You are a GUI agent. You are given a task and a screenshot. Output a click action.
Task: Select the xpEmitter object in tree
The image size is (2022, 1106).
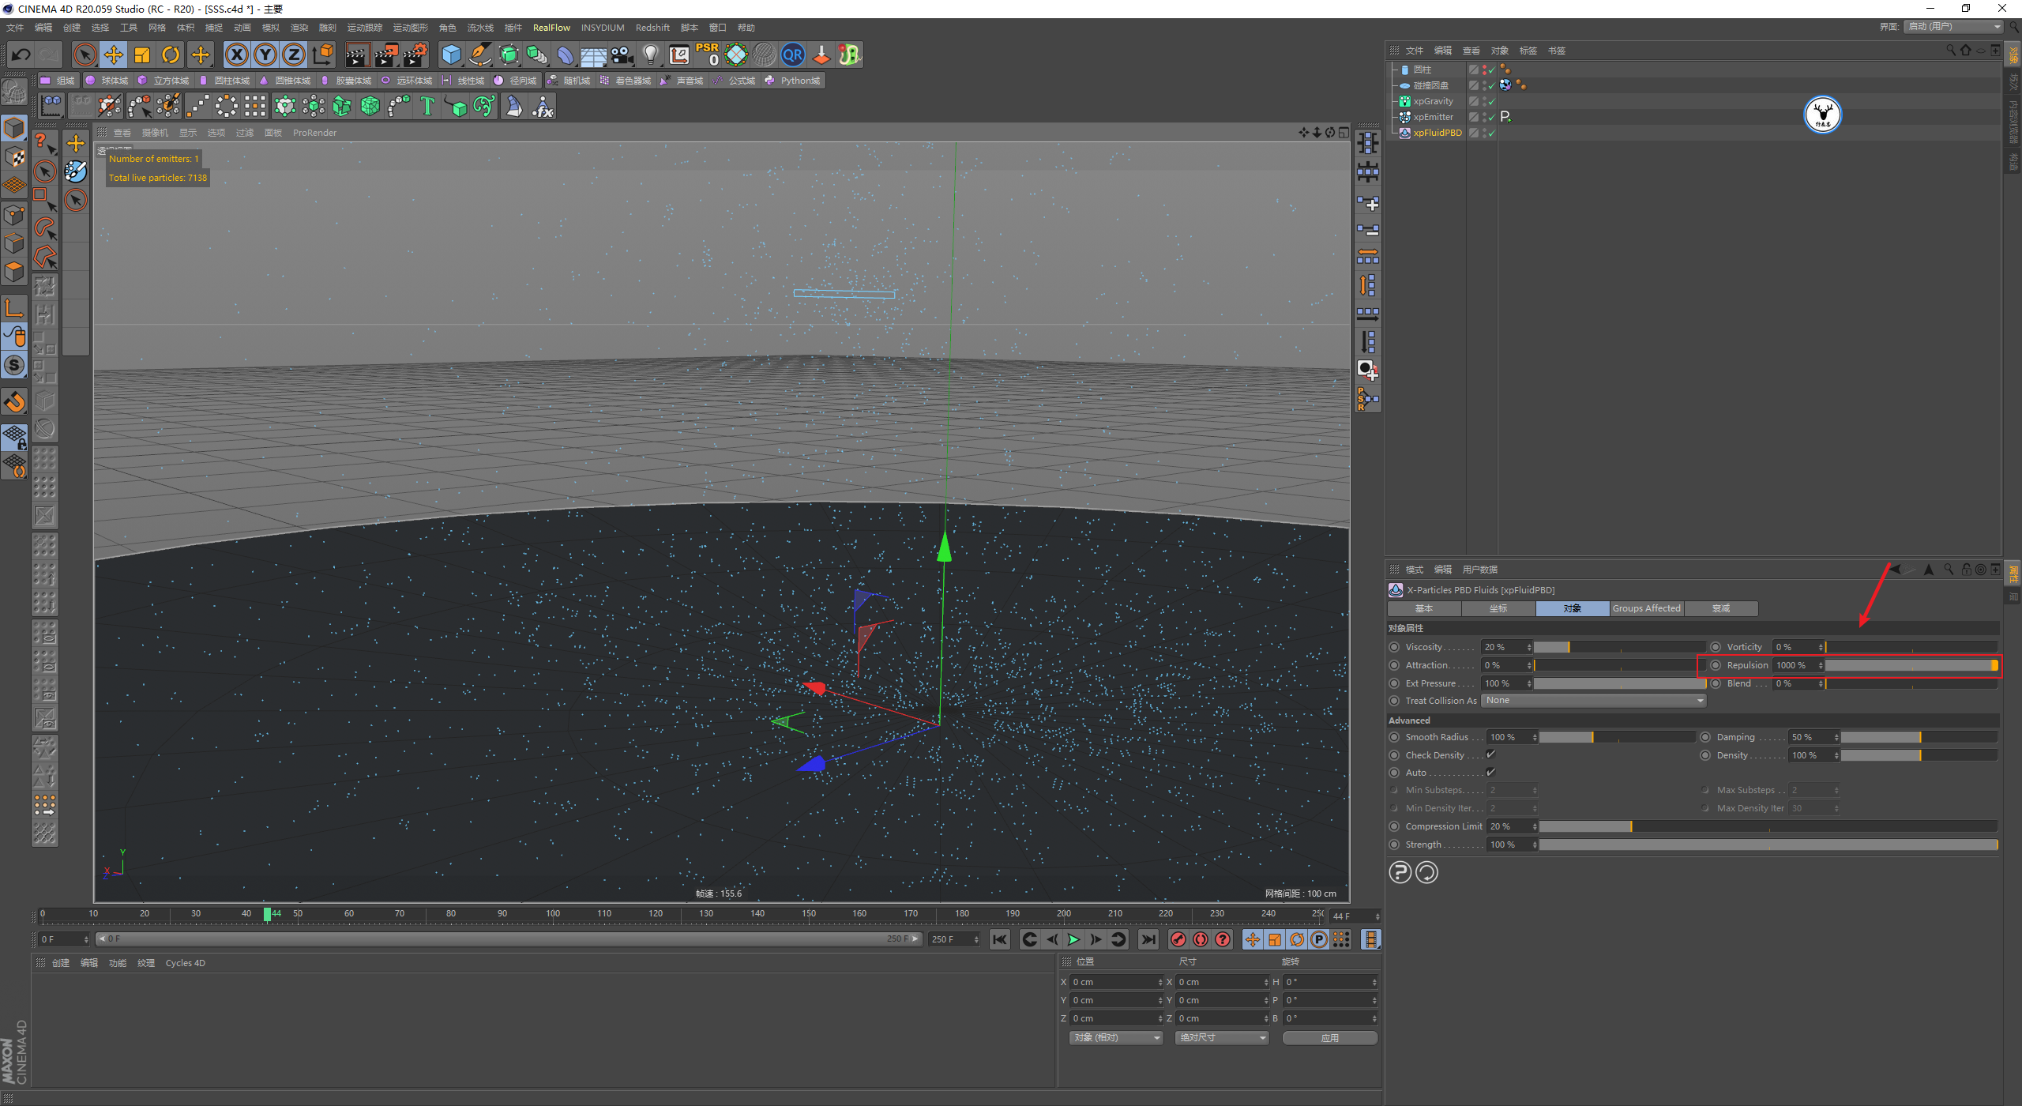(x=1433, y=117)
